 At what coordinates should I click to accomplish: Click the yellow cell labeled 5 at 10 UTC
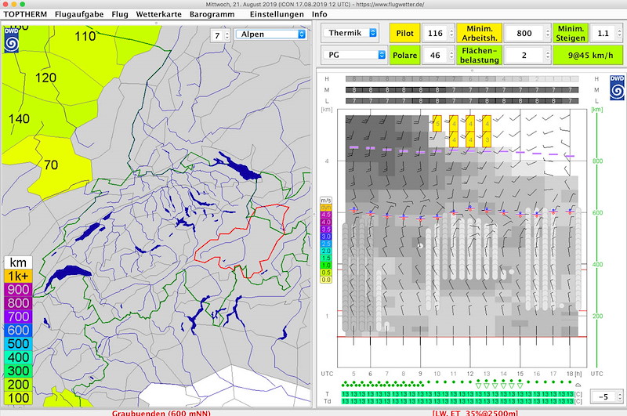click(437, 124)
